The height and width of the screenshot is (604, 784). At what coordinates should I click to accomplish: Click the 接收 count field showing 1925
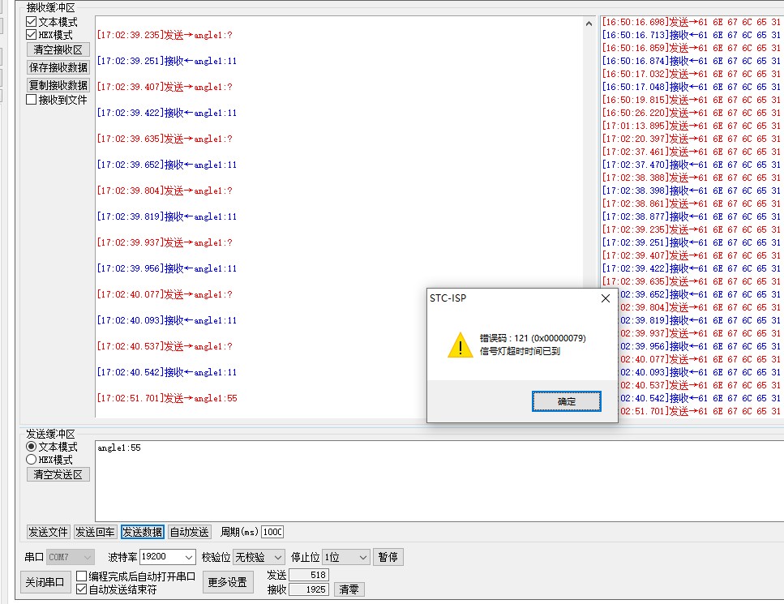[x=309, y=589]
